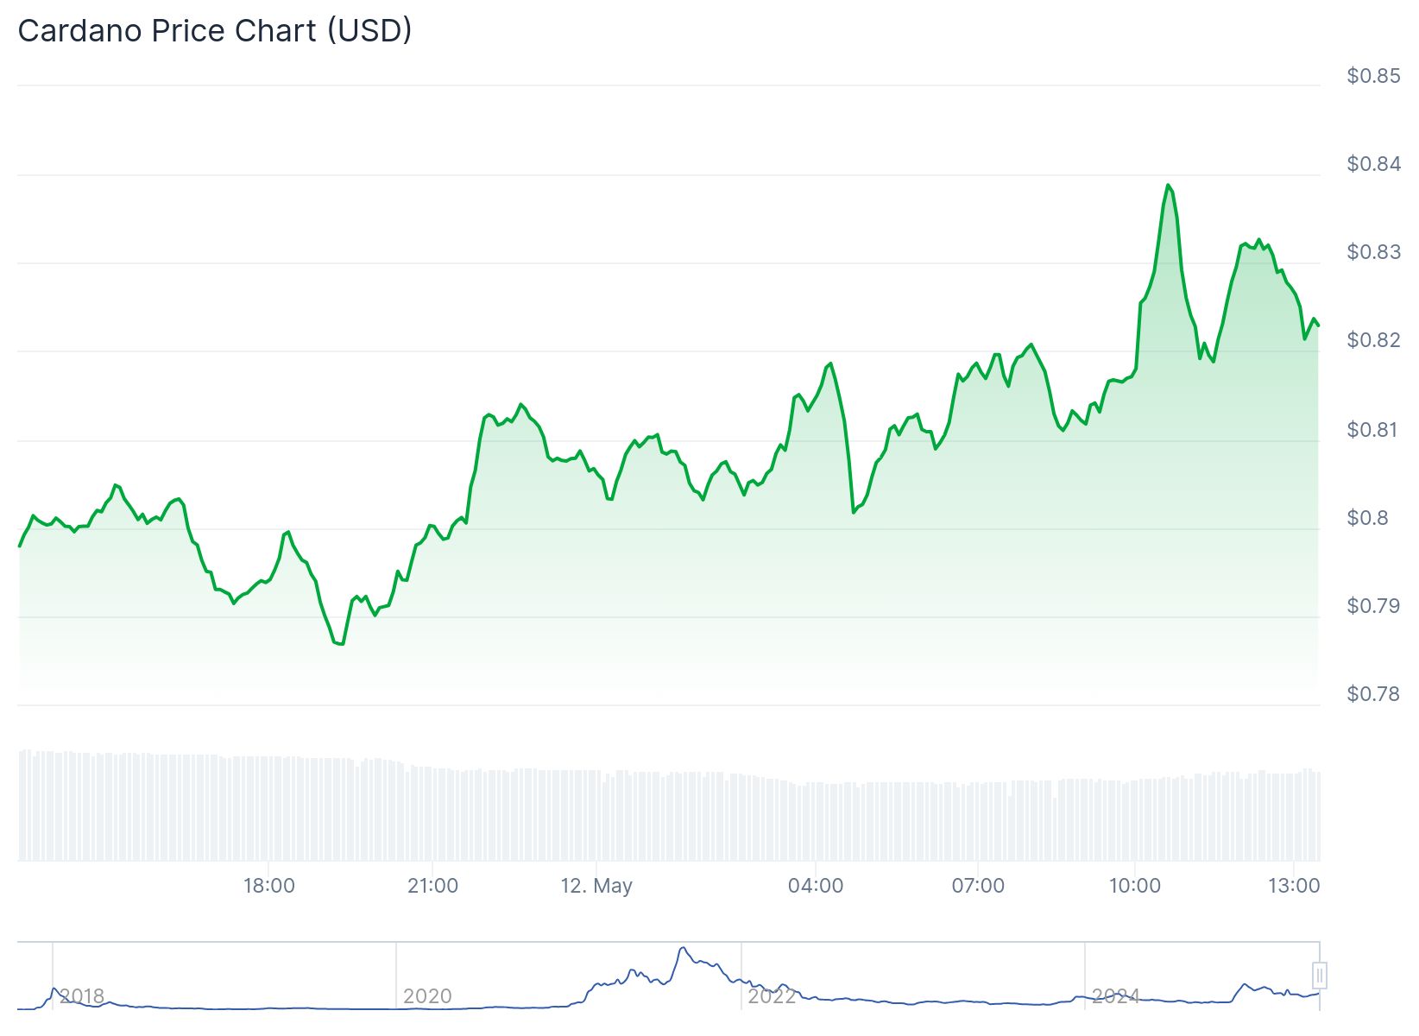
Task: Click the 2020 marker in the navigator timeline
Action: pyautogui.click(x=427, y=996)
